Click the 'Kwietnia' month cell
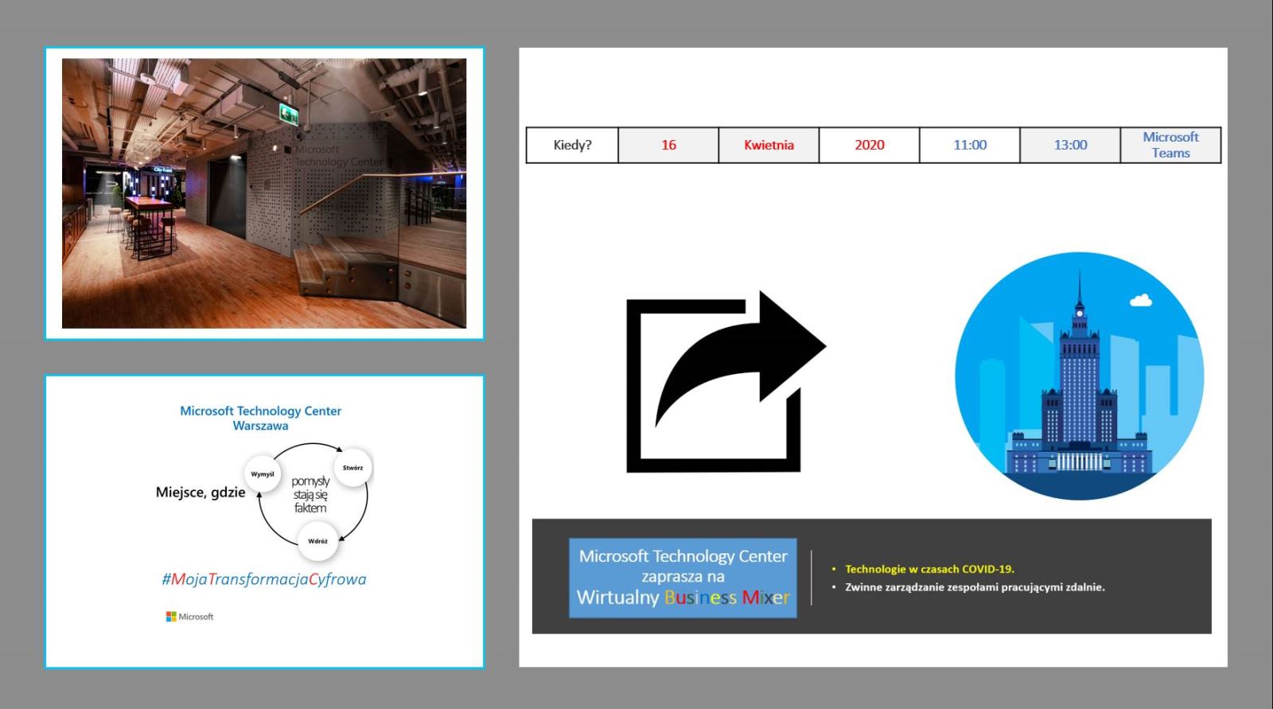 click(x=769, y=145)
